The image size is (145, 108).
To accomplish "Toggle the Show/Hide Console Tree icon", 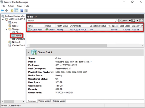I will pyautogui.click(x=17, y=11).
